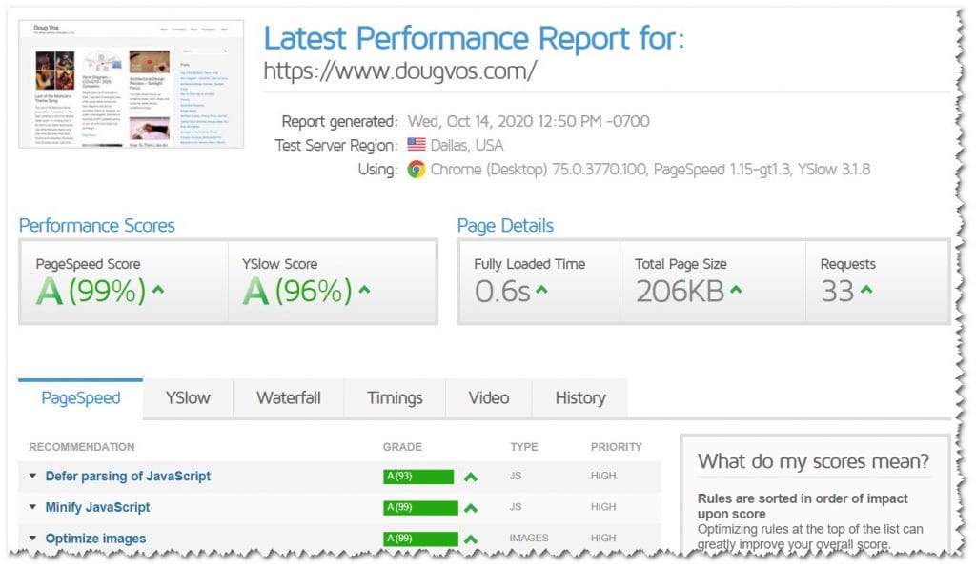
Task: Click the Fully Loaded Time 0.6s value
Action: (x=502, y=292)
